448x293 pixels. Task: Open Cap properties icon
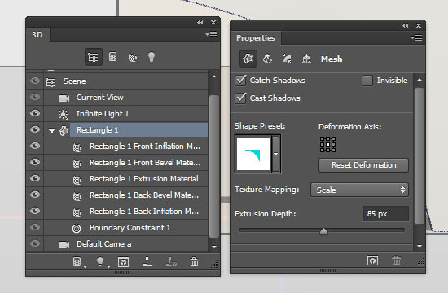[287, 59]
